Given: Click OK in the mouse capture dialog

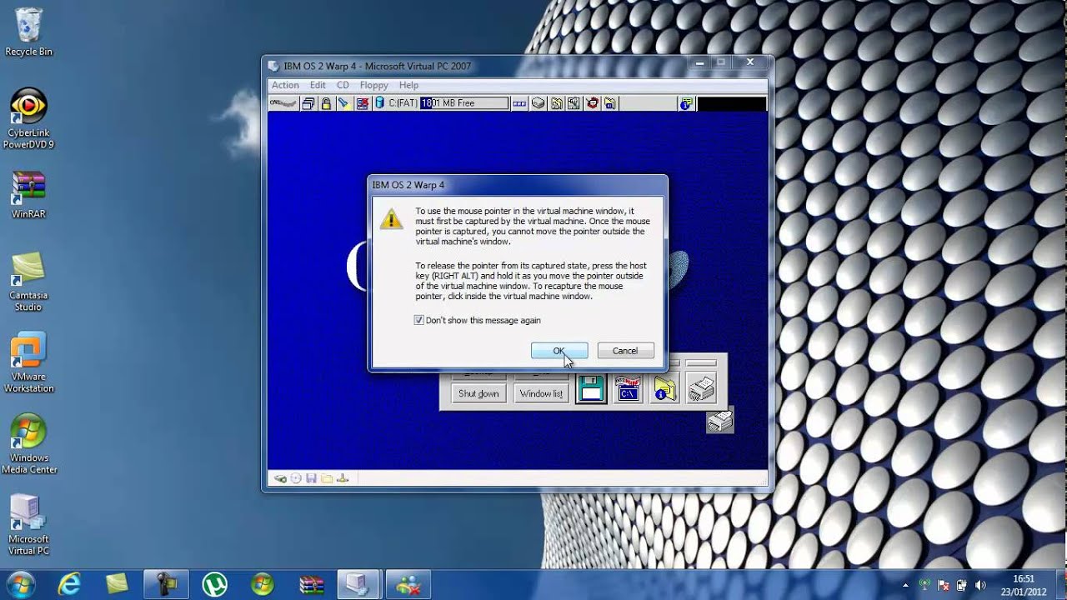Looking at the screenshot, I should pos(559,351).
